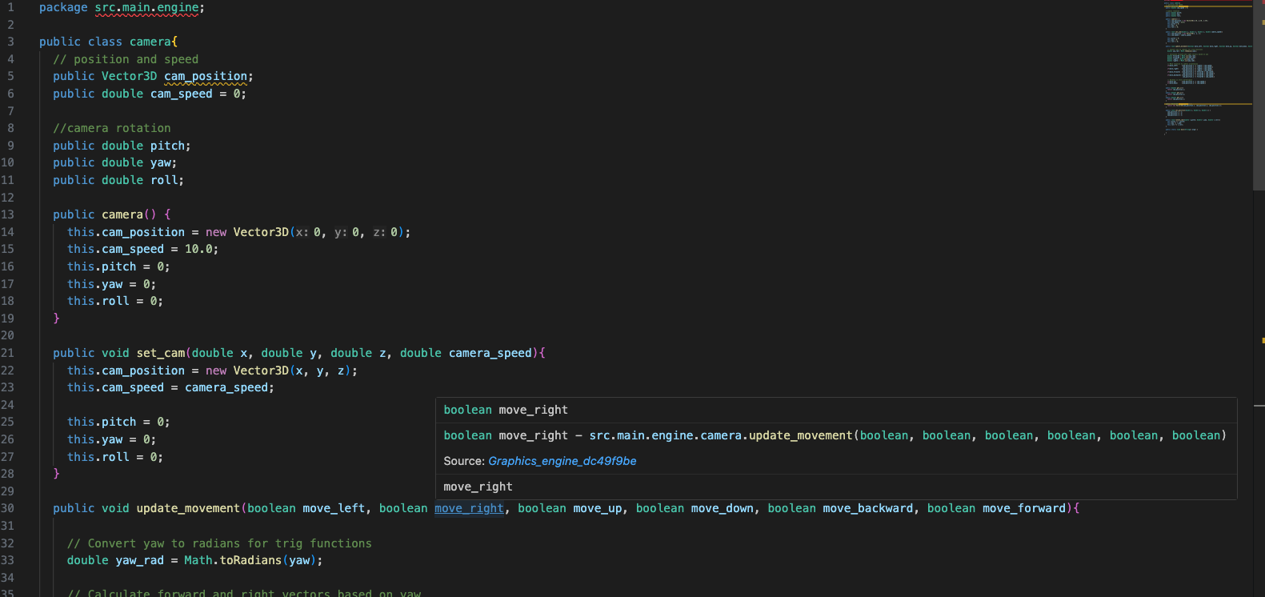The height and width of the screenshot is (597, 1265).
Task: Click the "// position and speed" comment
Action: 126,59
